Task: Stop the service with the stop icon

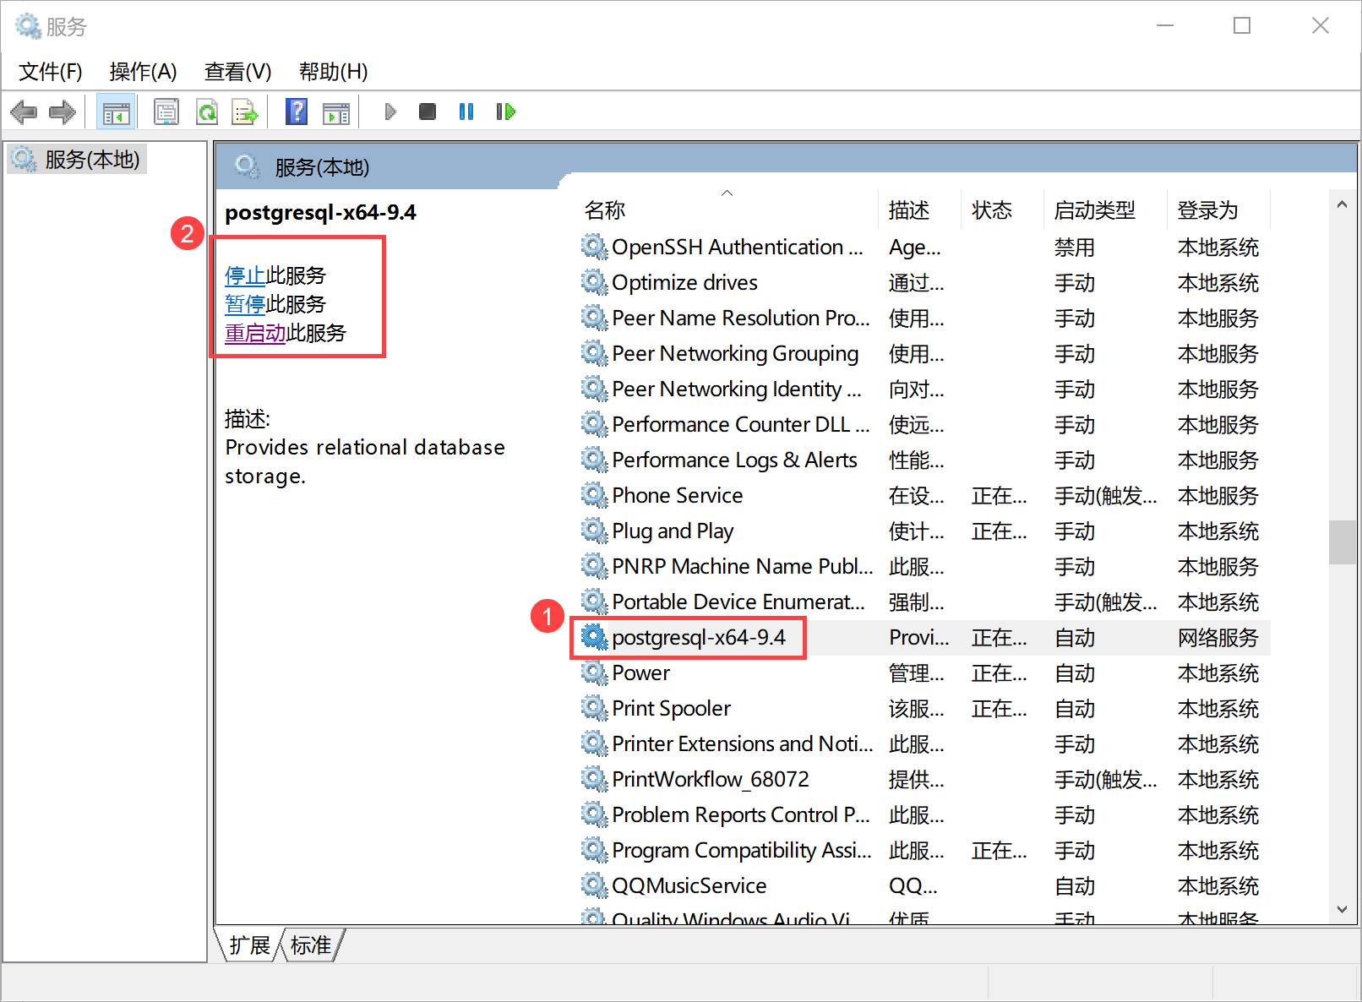Action: (x=427, y=111)
